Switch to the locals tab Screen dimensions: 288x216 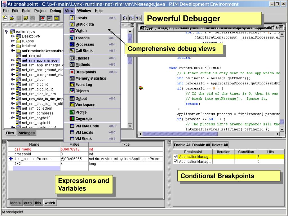(x=15, y=203)
